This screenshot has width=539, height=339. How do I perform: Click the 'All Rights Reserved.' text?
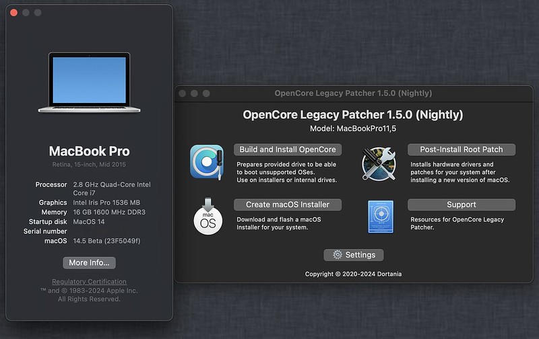[89, 299]
